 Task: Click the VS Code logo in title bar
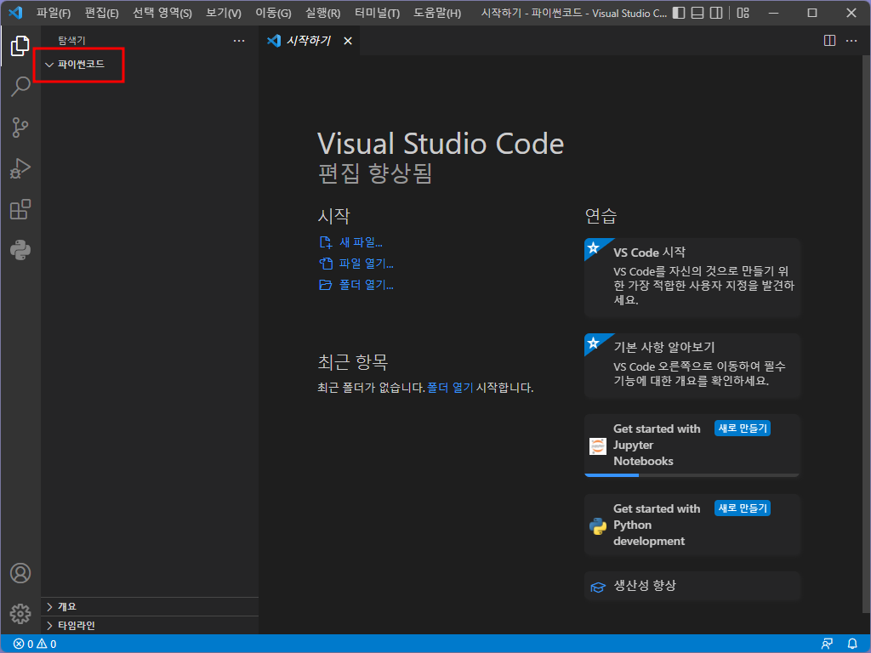[x=15, y=12]
